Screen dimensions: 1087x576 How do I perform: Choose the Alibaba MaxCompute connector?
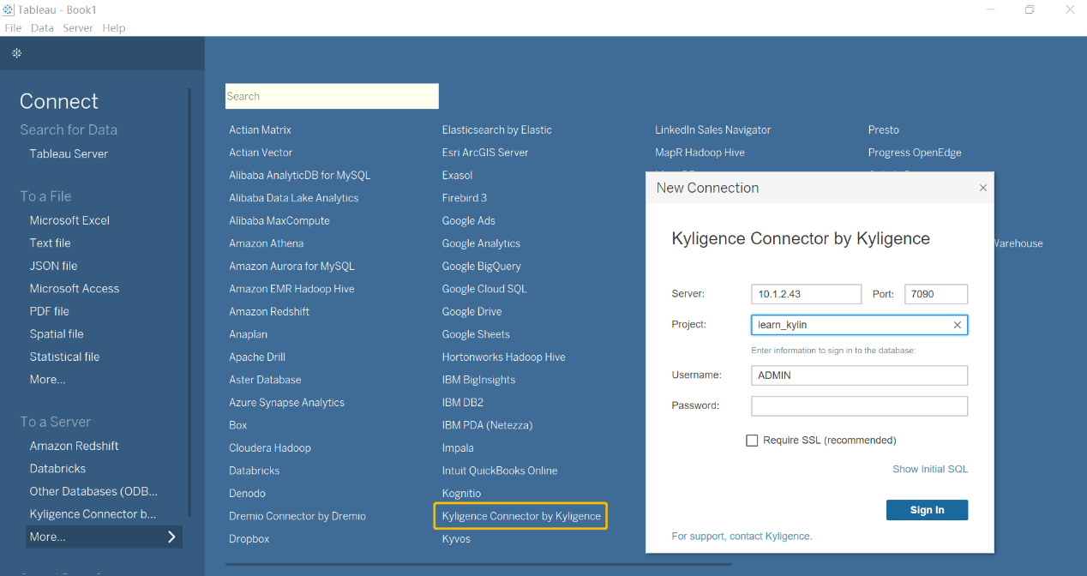279,221
